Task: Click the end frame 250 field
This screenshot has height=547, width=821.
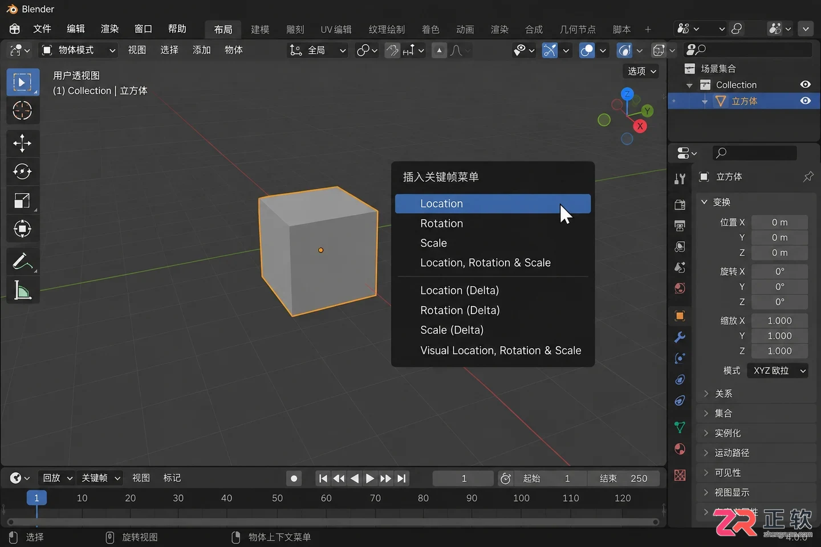Action: click(623, 479)
